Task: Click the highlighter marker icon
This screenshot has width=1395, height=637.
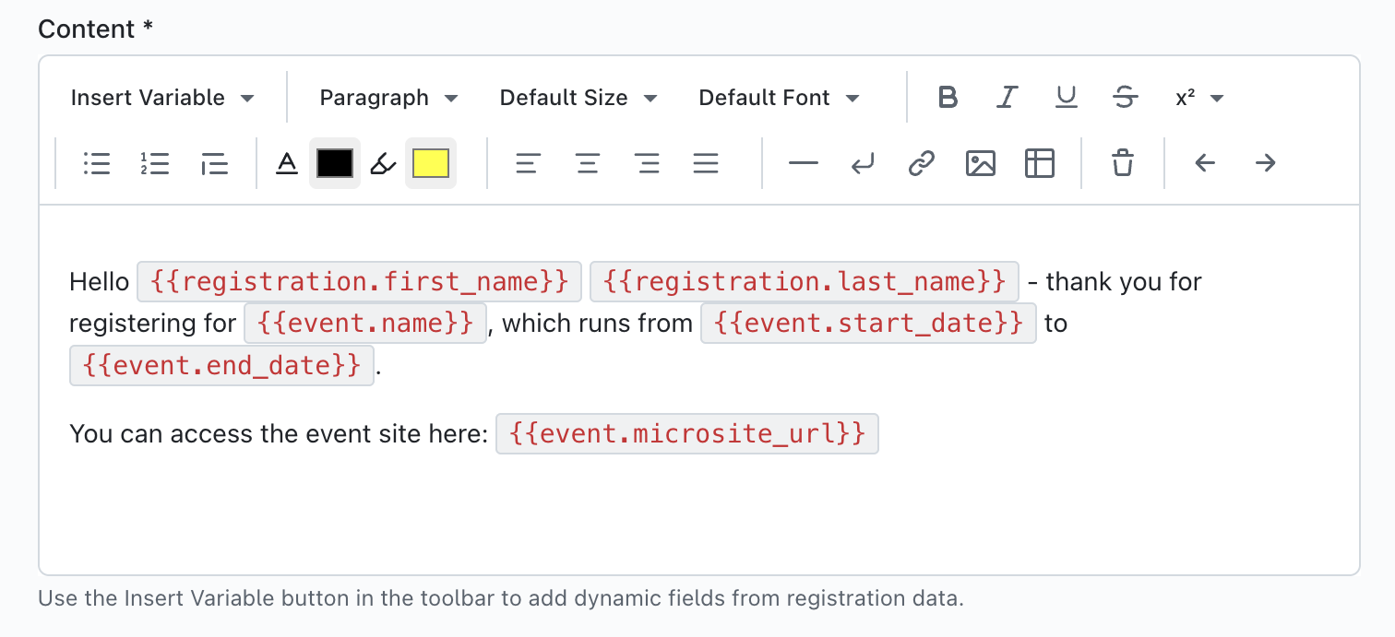Action: coord(382,163)
